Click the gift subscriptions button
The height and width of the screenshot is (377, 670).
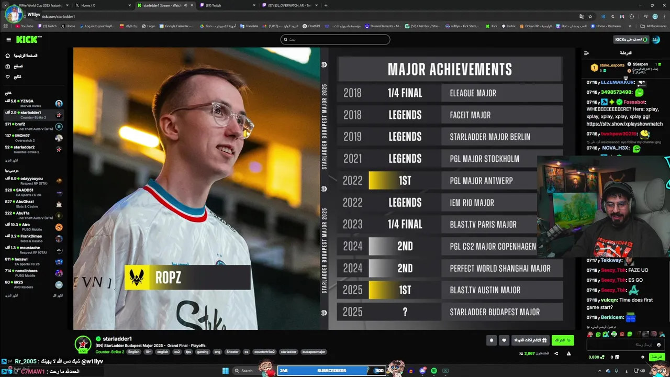point(530,340)
